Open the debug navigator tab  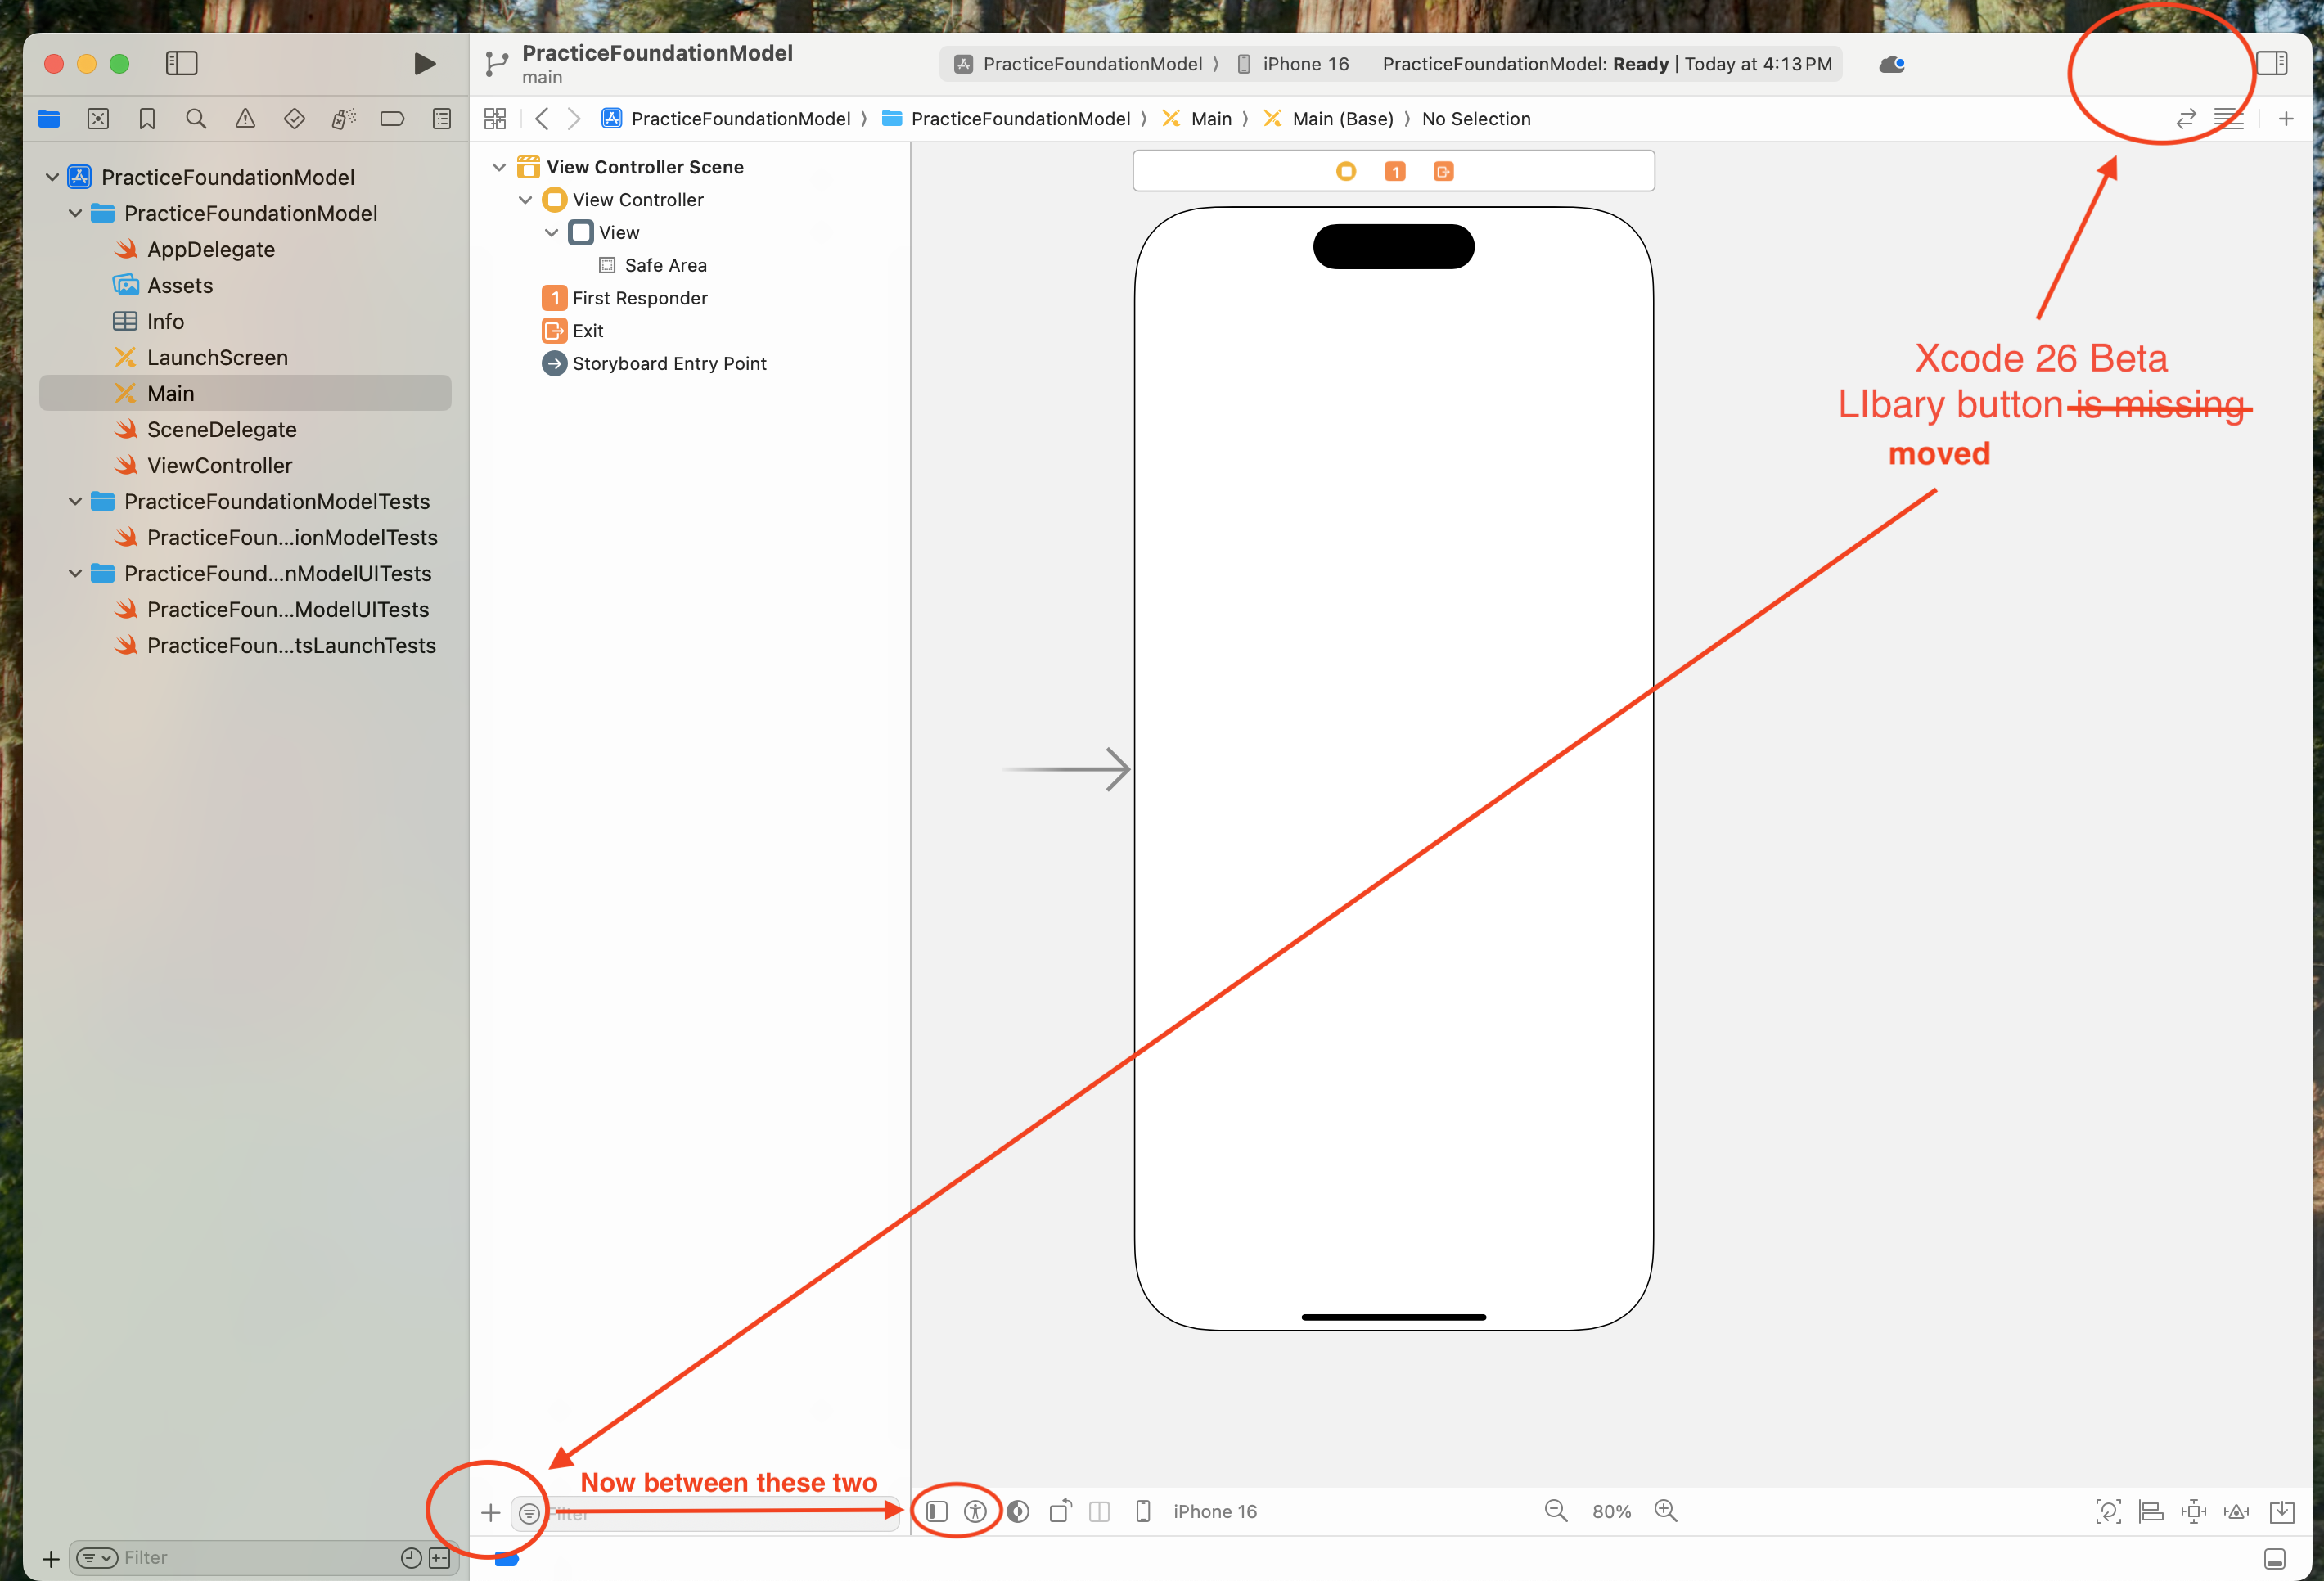[x=343, y=119]
